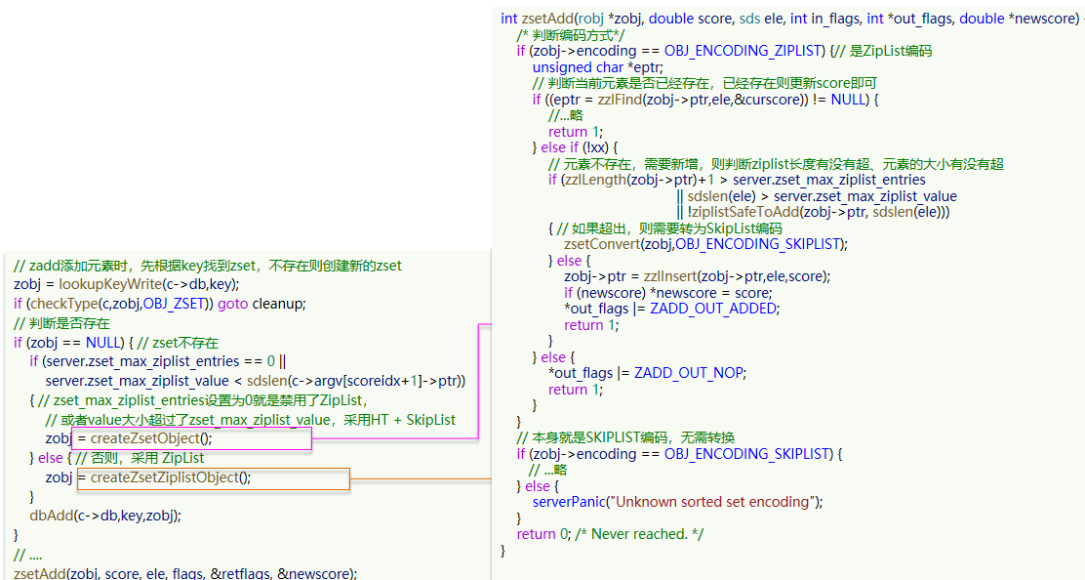Click the dbAdd(c->db,key,zobj) line
This screenshot has width=1085, height=580.
tap(105, 516)
